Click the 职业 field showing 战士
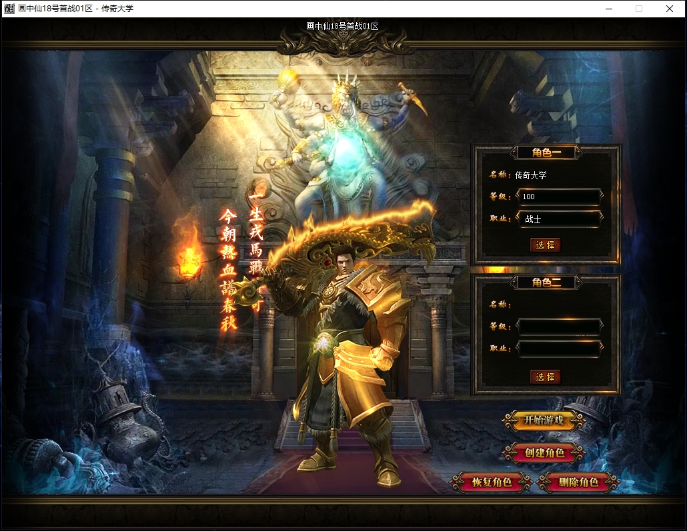Screen dimensions: 687x531 click(x=560, y=219)
